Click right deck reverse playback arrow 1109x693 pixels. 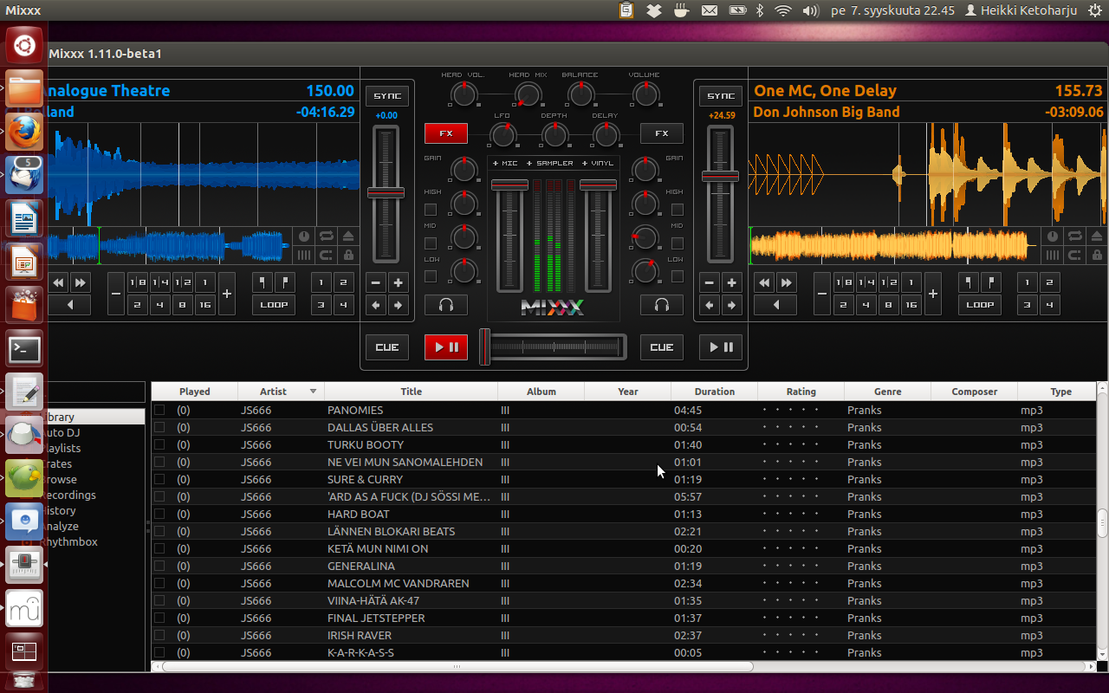775,305
